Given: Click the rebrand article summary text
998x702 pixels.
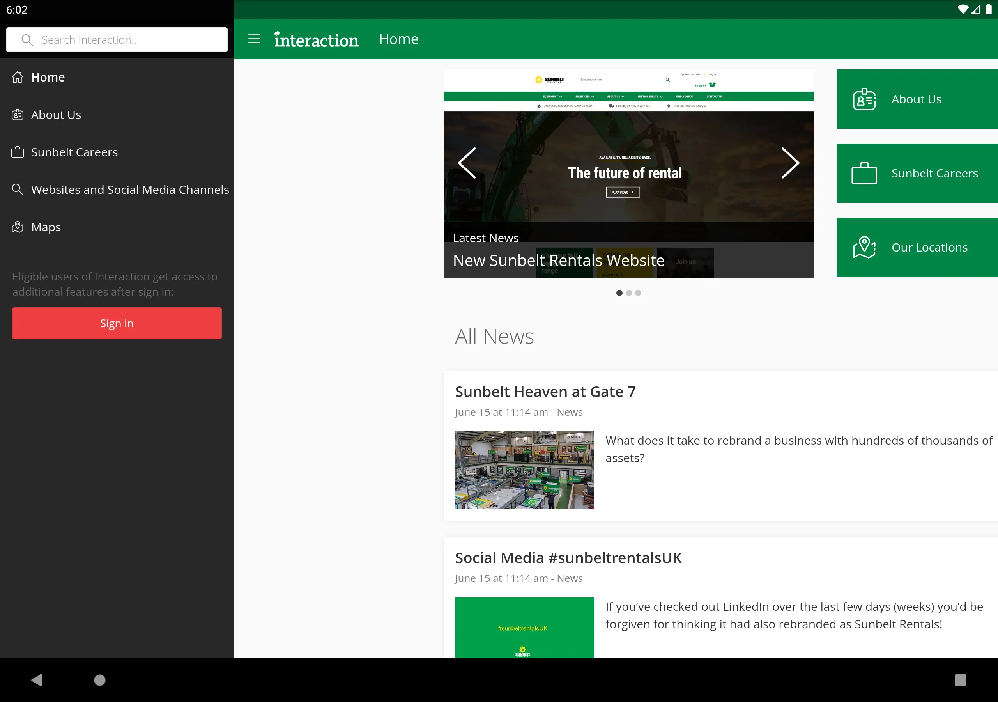Looking at the screenshot, I should [x=799, y=449].
